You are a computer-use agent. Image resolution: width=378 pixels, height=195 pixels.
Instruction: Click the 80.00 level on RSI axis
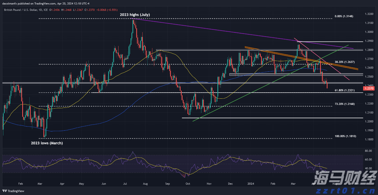[x=368, y=151]
